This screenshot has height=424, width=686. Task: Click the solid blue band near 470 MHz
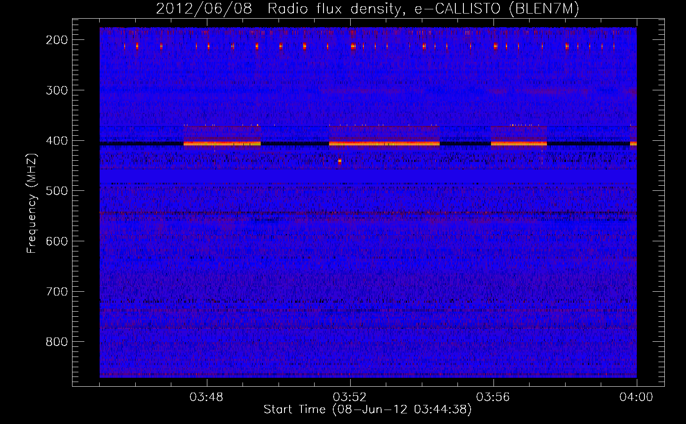click(368, 176)
